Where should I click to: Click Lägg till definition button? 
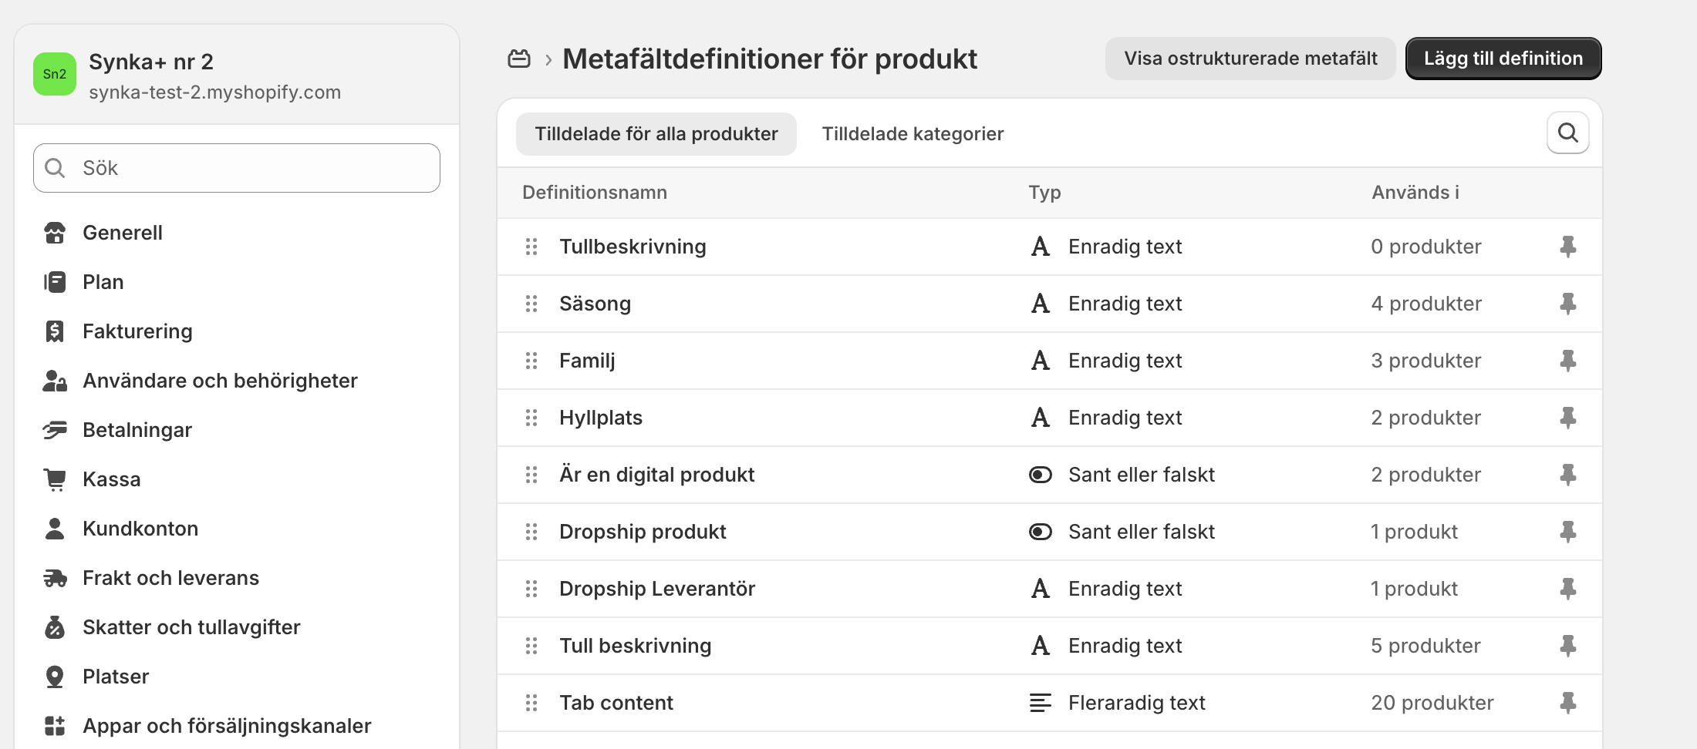click(x=1503, y=59)
